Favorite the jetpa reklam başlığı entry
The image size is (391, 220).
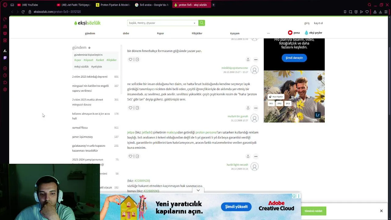[130, 156]
